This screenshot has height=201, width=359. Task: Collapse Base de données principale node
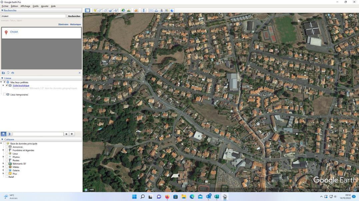[1, 144]
